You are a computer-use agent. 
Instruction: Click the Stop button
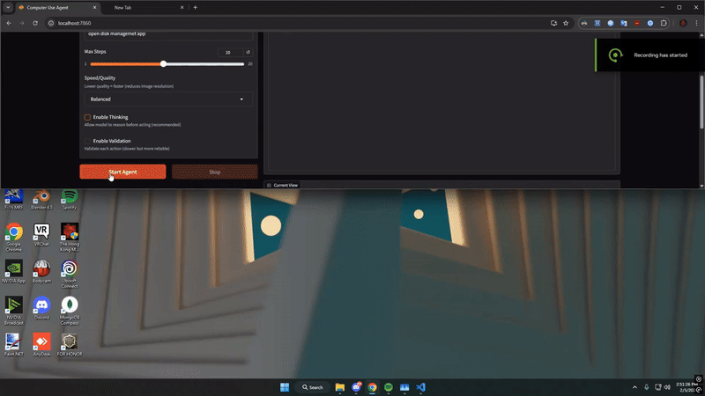[214, 172]
